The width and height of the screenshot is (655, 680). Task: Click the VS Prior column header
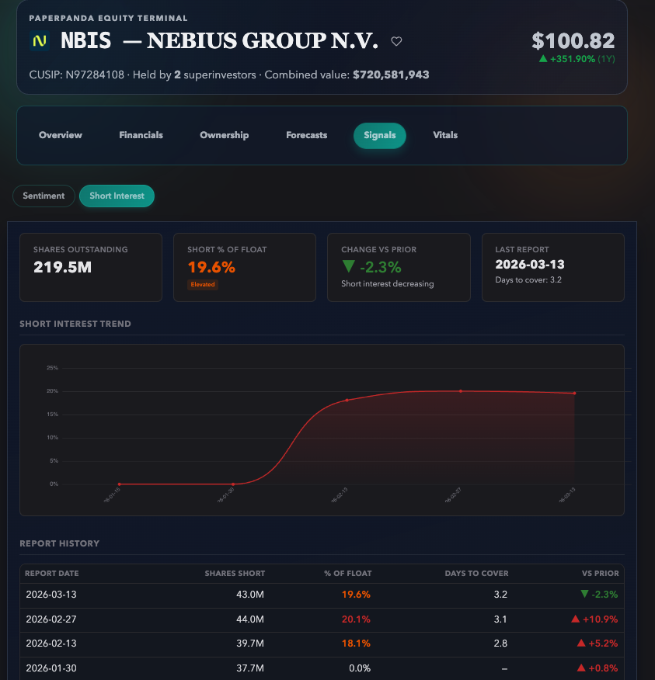(601, 574)
